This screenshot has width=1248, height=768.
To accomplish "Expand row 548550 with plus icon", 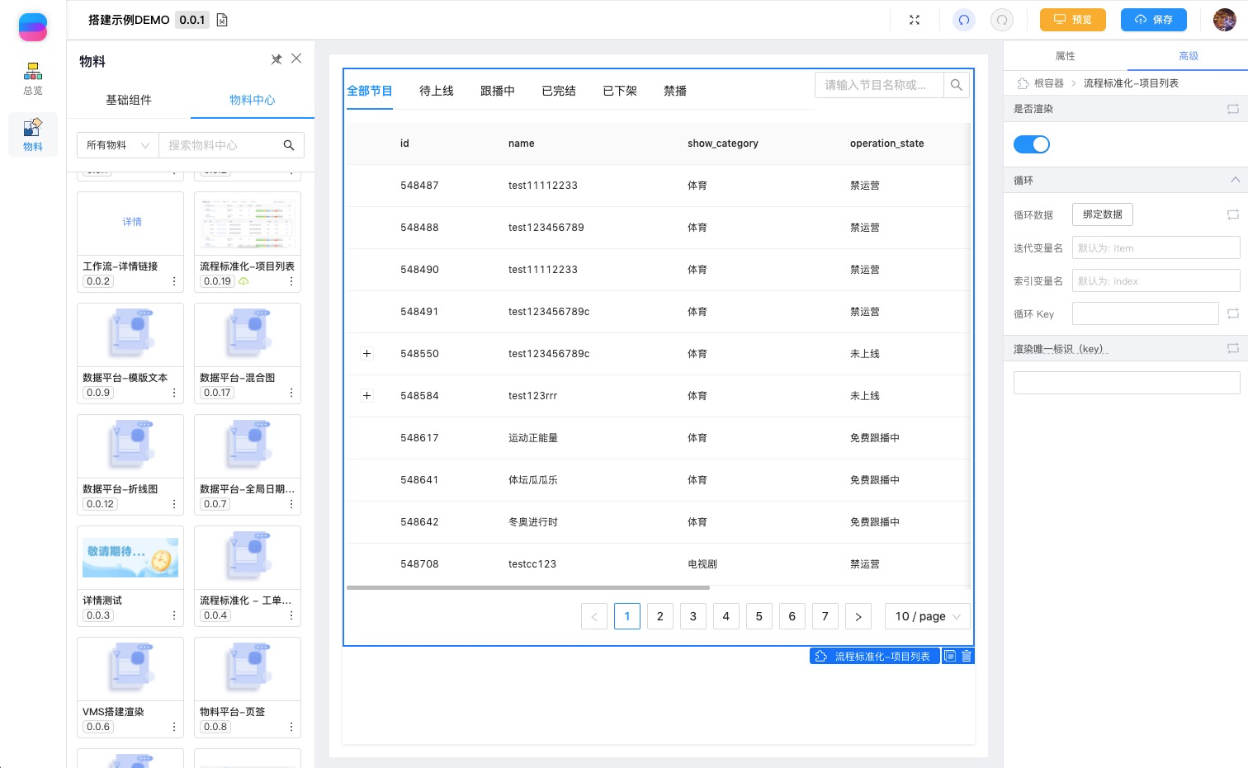I will click(x=367, y=354).
